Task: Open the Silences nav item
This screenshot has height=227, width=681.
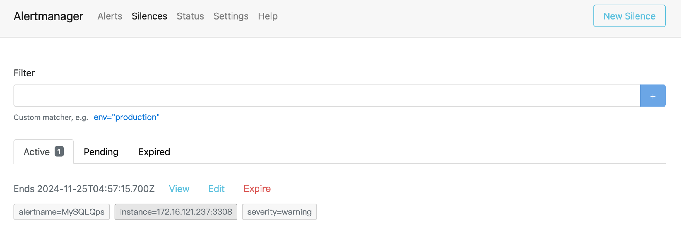Action: pos(149,16)
